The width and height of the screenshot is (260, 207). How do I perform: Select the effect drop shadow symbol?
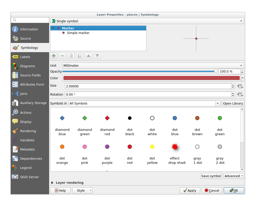tap(175, 151)
